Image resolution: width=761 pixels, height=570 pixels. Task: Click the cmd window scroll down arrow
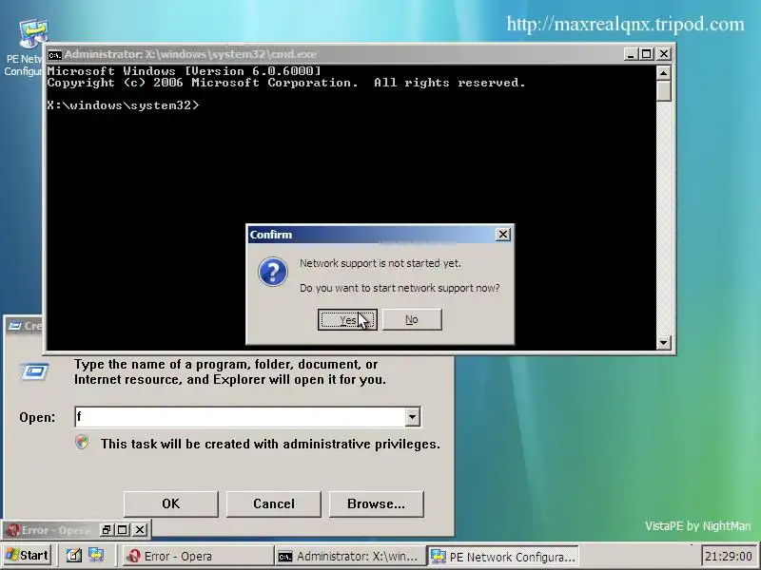pos(663,343)
